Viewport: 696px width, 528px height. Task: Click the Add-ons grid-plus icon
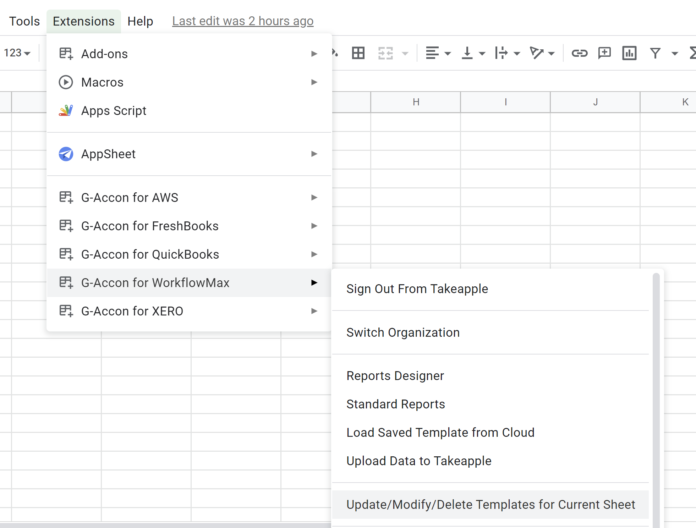pyautogui.click(x=66, y=54)
